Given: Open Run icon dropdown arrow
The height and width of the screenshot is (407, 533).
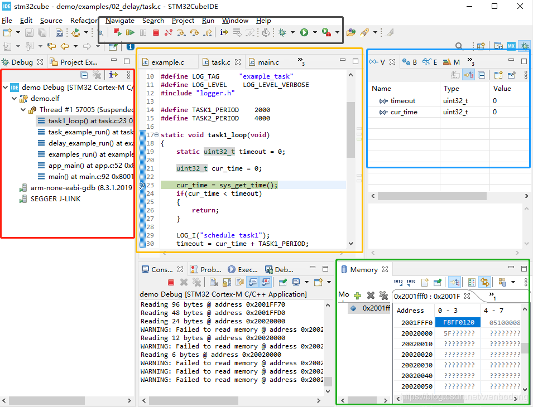Looking at the screenshot, I should [x=315, y=32].
